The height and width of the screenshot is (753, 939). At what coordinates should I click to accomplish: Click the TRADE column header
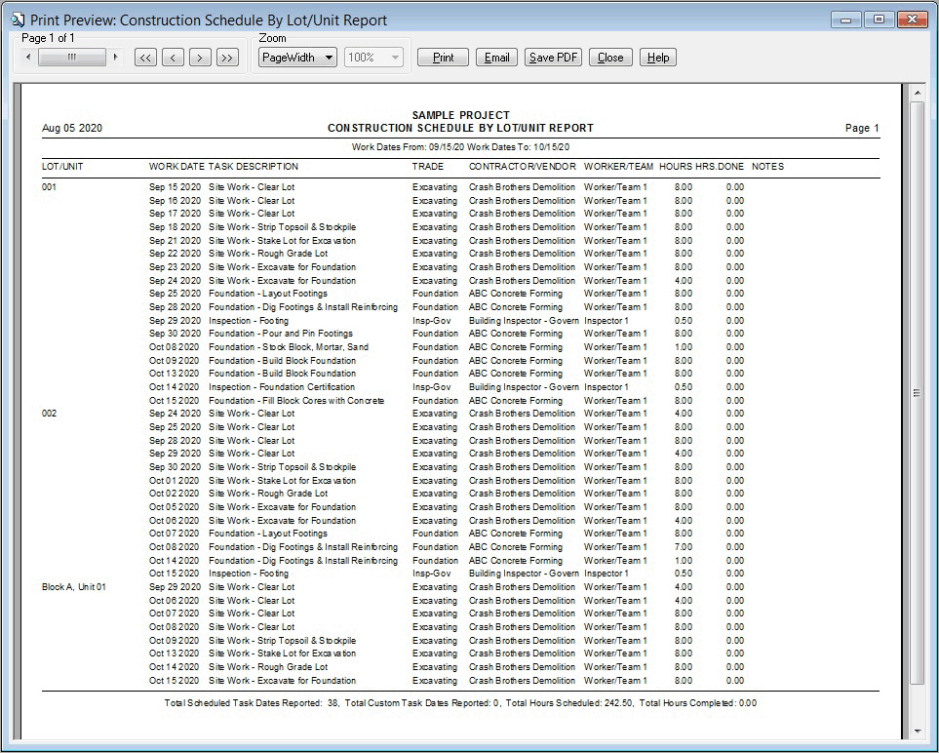click(428, 167)
